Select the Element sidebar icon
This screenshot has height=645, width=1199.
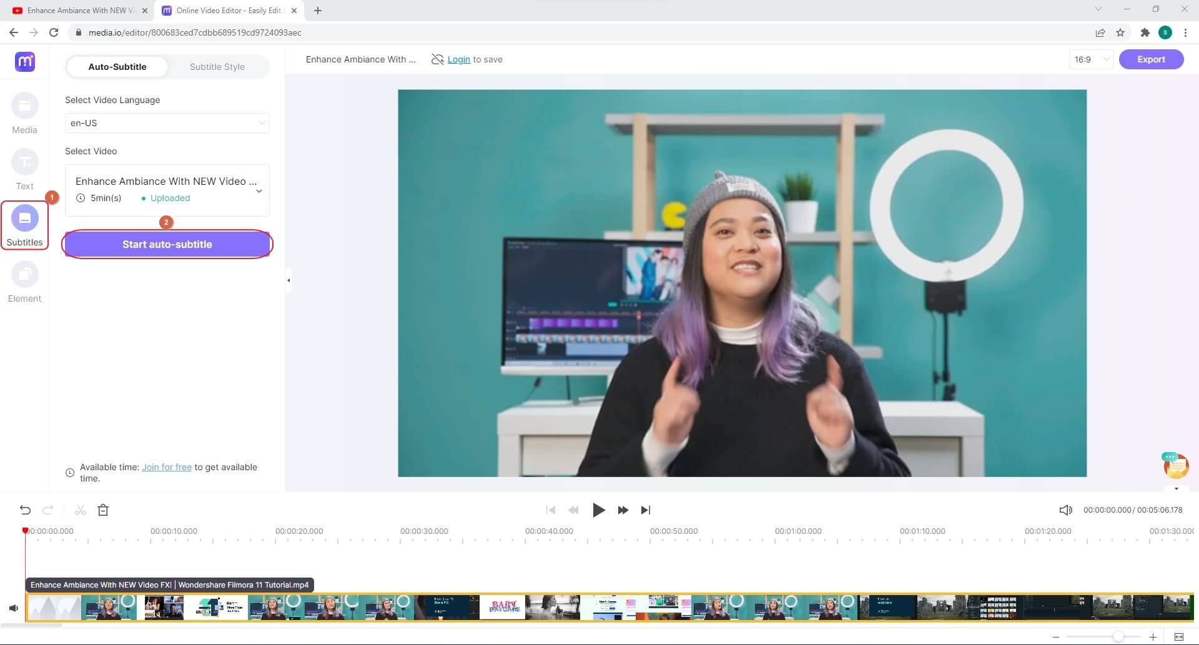pyautogui.click(x=24, y=275)
